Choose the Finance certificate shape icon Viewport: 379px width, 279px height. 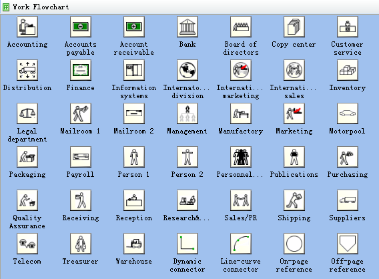81,70
